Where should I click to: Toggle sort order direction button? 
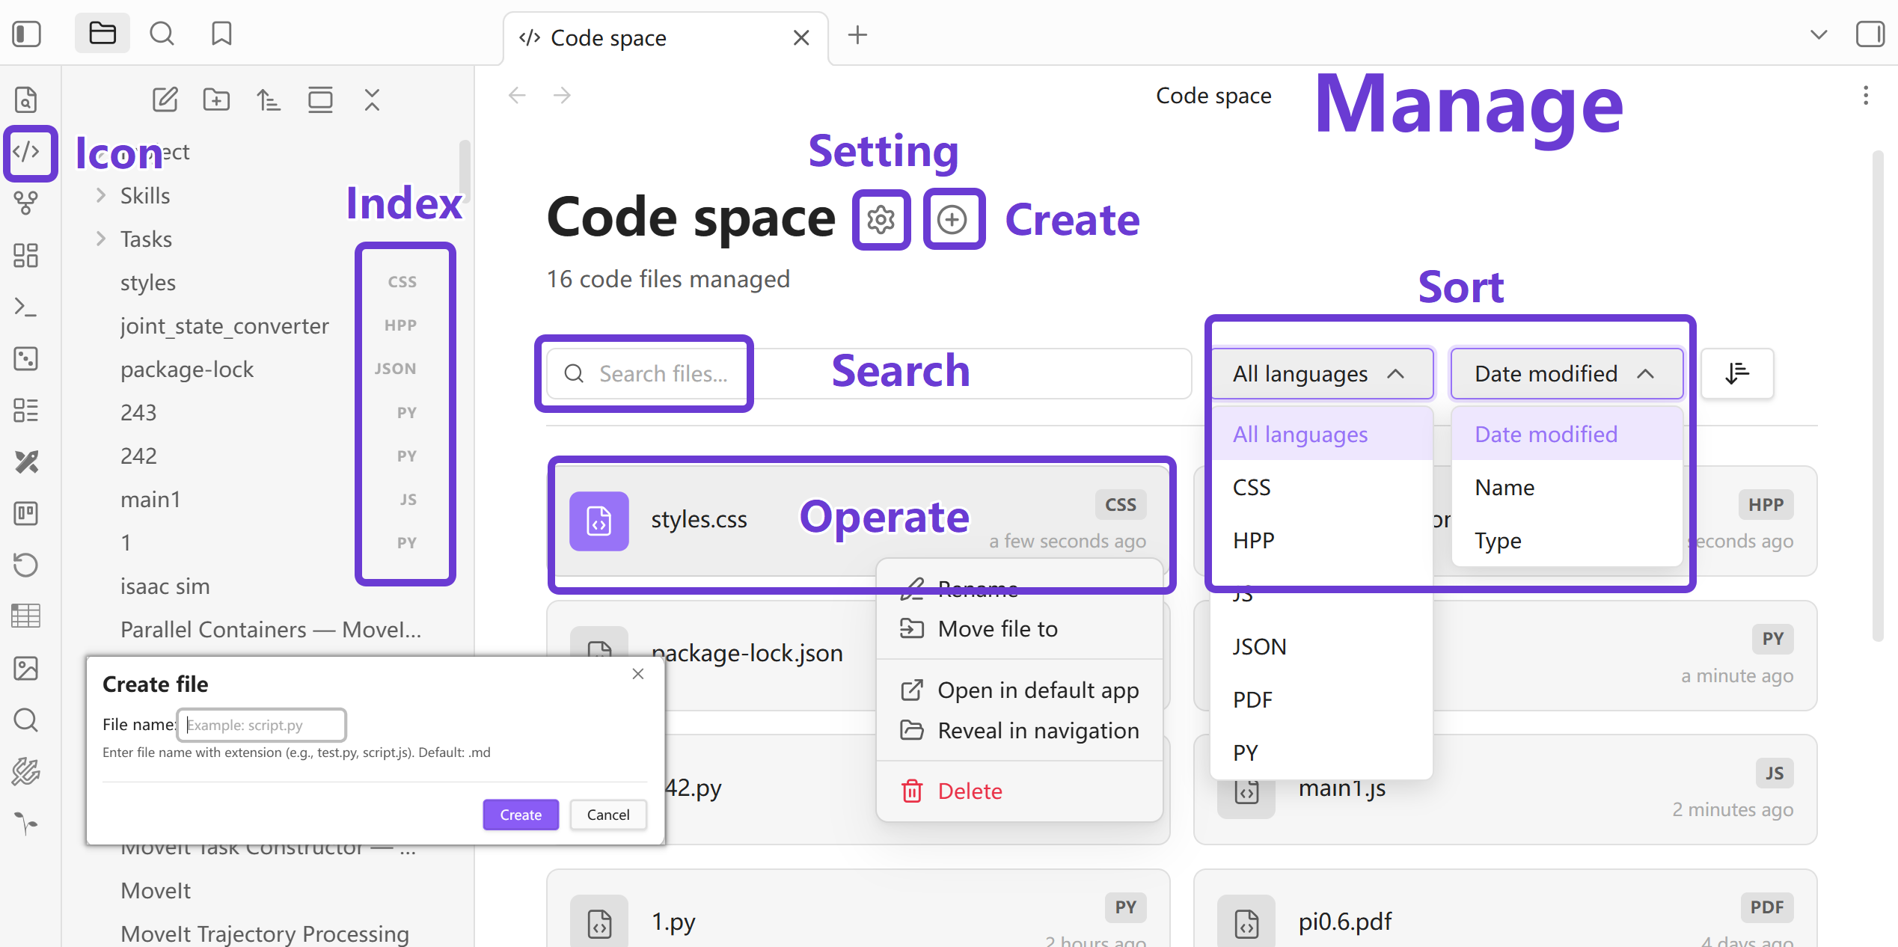(x=1736, y=373)
